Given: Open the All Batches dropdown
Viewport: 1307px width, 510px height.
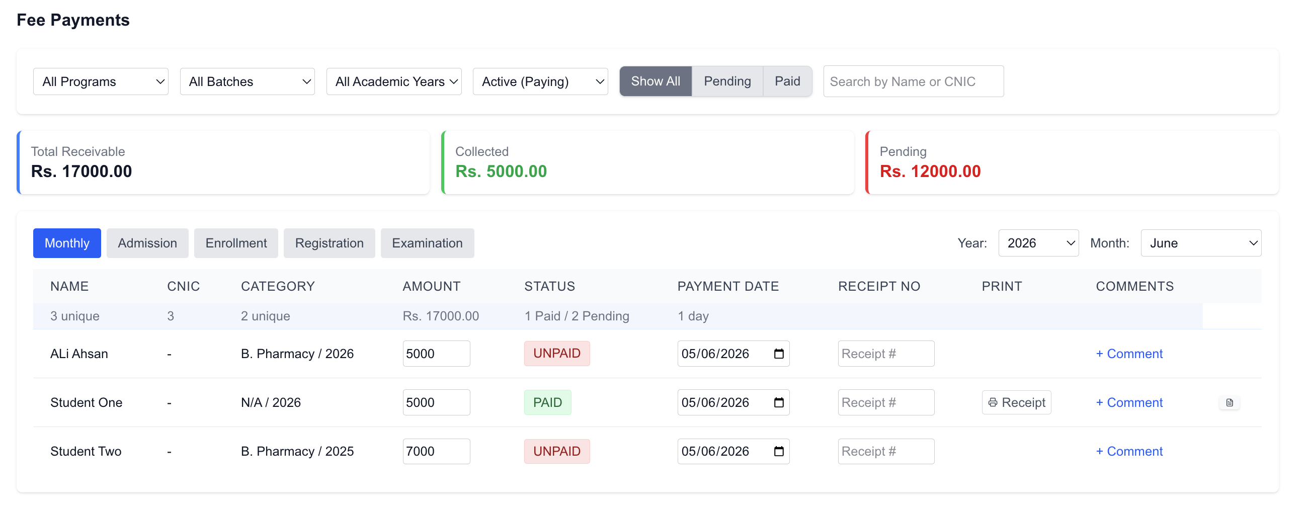Looking at the screenshot, I should 247,81.
